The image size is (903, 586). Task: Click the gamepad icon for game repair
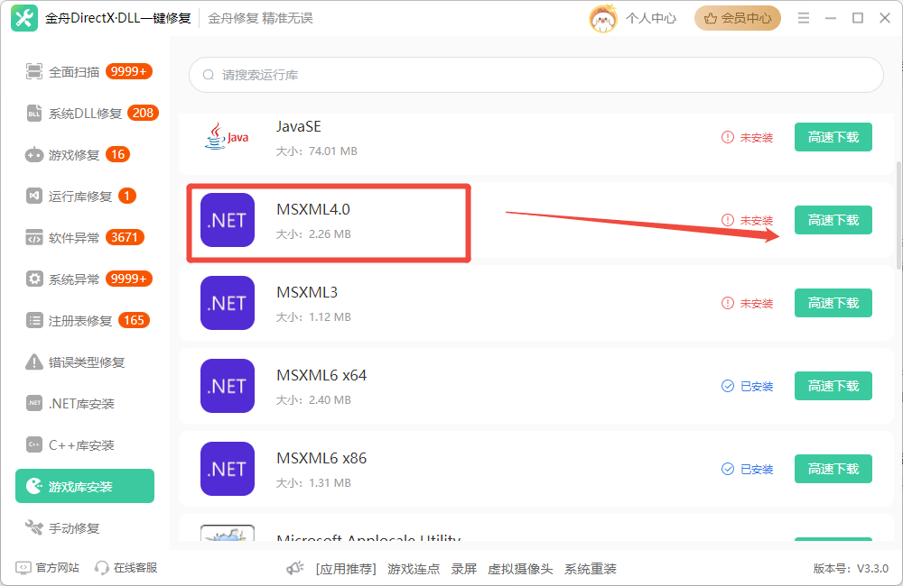34,155
